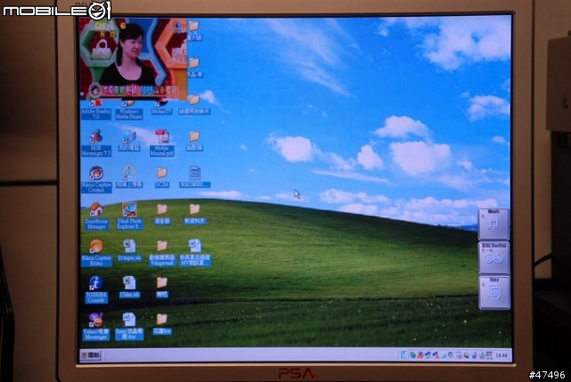Click the TV video window
This screenshot has width=571, height=382.
click(x=133, y=59)
